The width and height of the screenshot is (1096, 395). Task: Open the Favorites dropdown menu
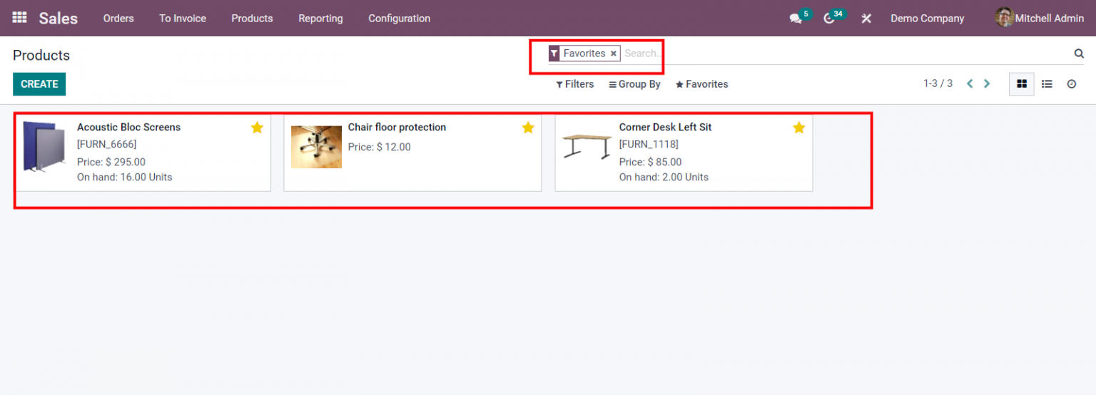pos(701,84)
